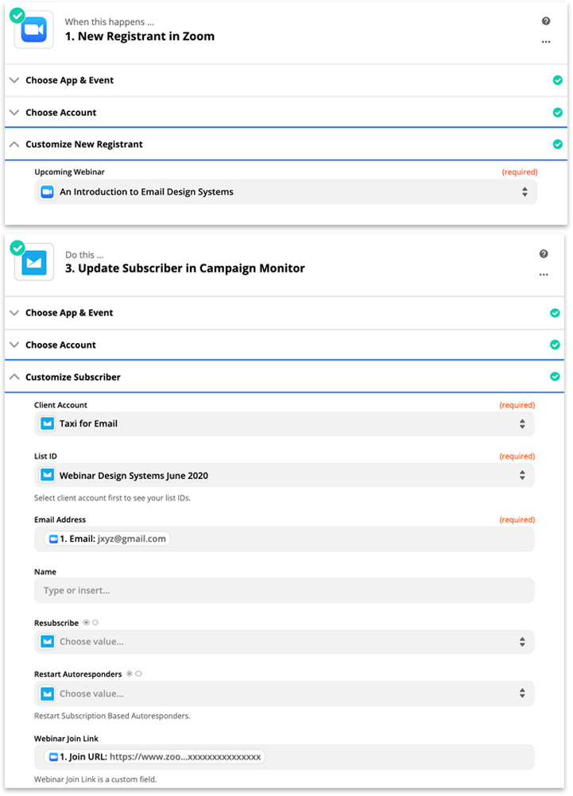Click the 'Upcoming Webinar' field label

pos(70,172)
